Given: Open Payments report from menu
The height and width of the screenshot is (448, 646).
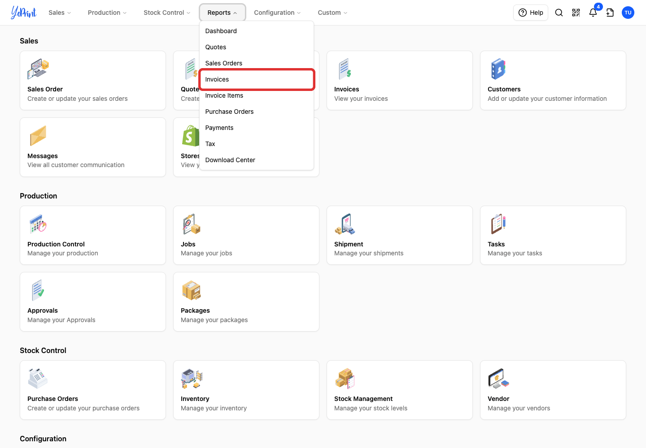Looking at the screenshot, I should 257,128.
